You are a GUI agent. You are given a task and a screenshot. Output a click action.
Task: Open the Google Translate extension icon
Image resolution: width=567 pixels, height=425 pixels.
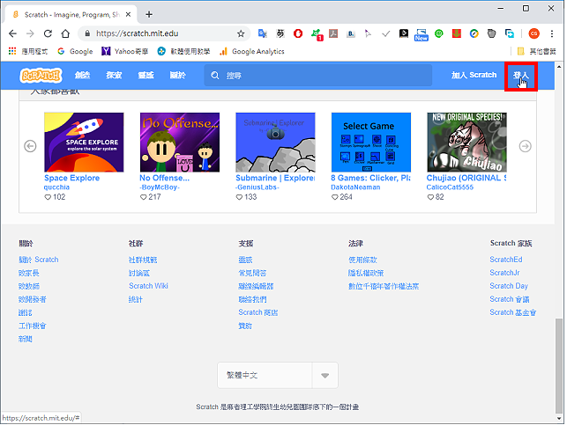click(x=262, y=33)
